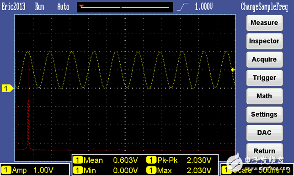
Task: Open the Inspector panel
Action: click(x=264, y=41)
